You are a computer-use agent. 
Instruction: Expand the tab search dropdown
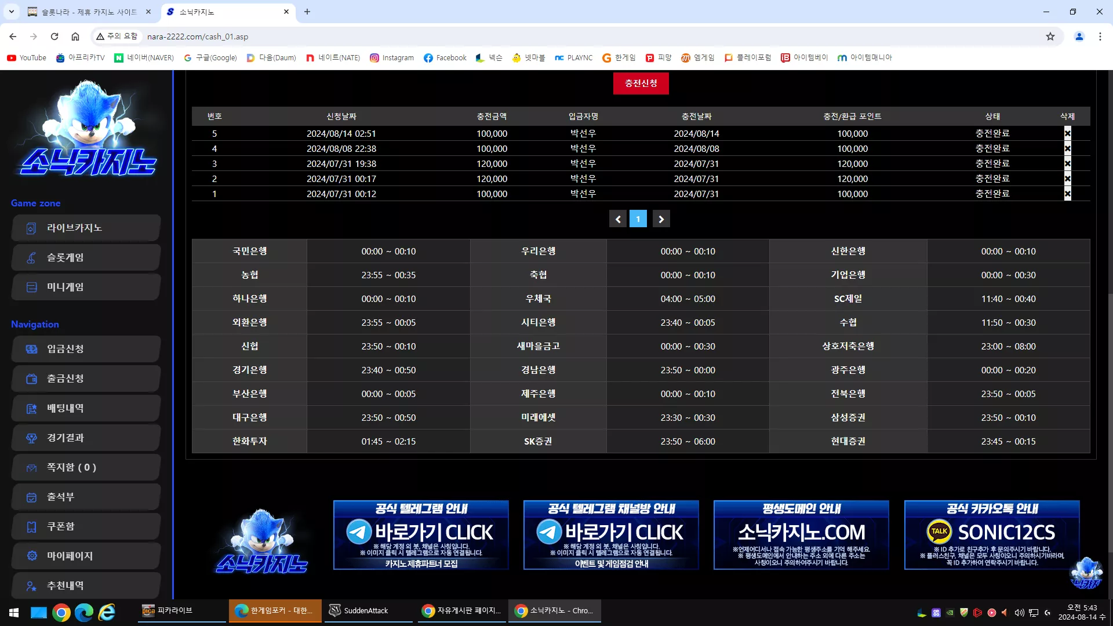pos(11,12)
